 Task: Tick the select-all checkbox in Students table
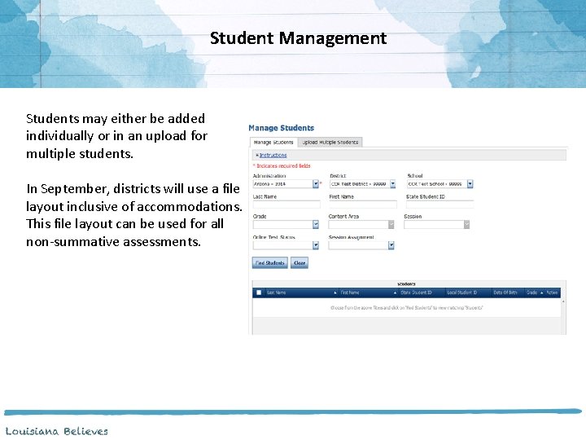click(x=259, y=293)
